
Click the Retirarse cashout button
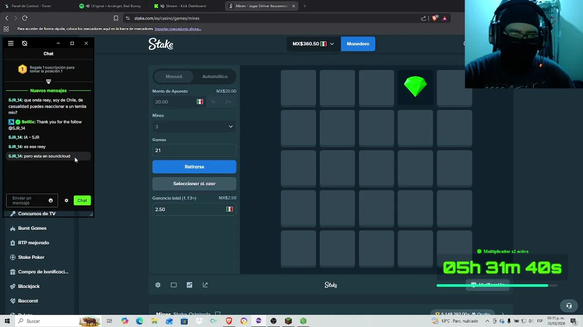194,167
